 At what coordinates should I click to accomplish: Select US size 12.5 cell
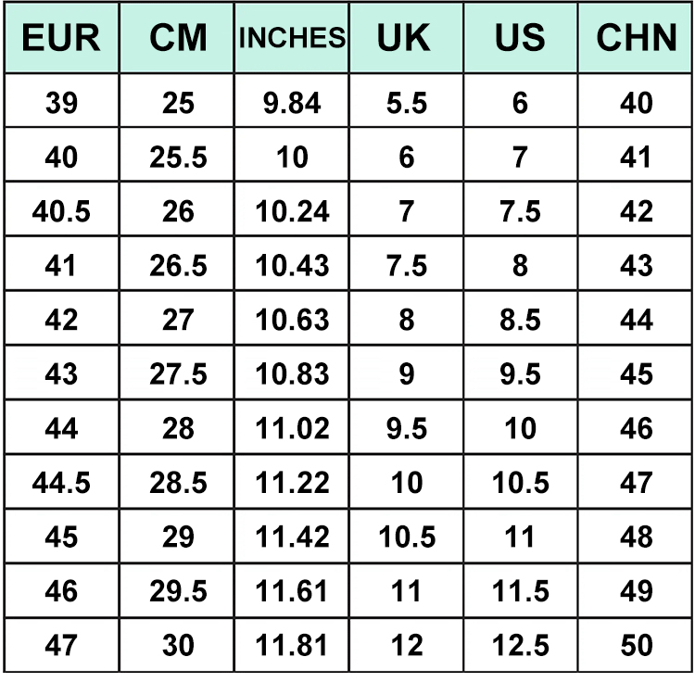pyautogui.click(x=520, y=645)
